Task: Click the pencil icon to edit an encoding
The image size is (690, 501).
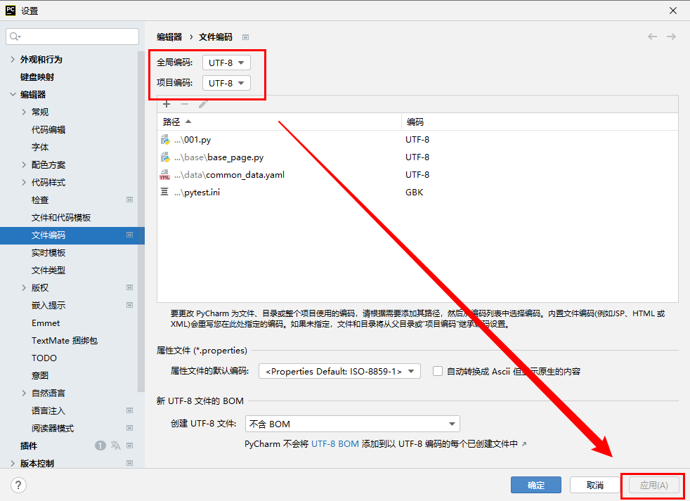Action: click(202, 104)
